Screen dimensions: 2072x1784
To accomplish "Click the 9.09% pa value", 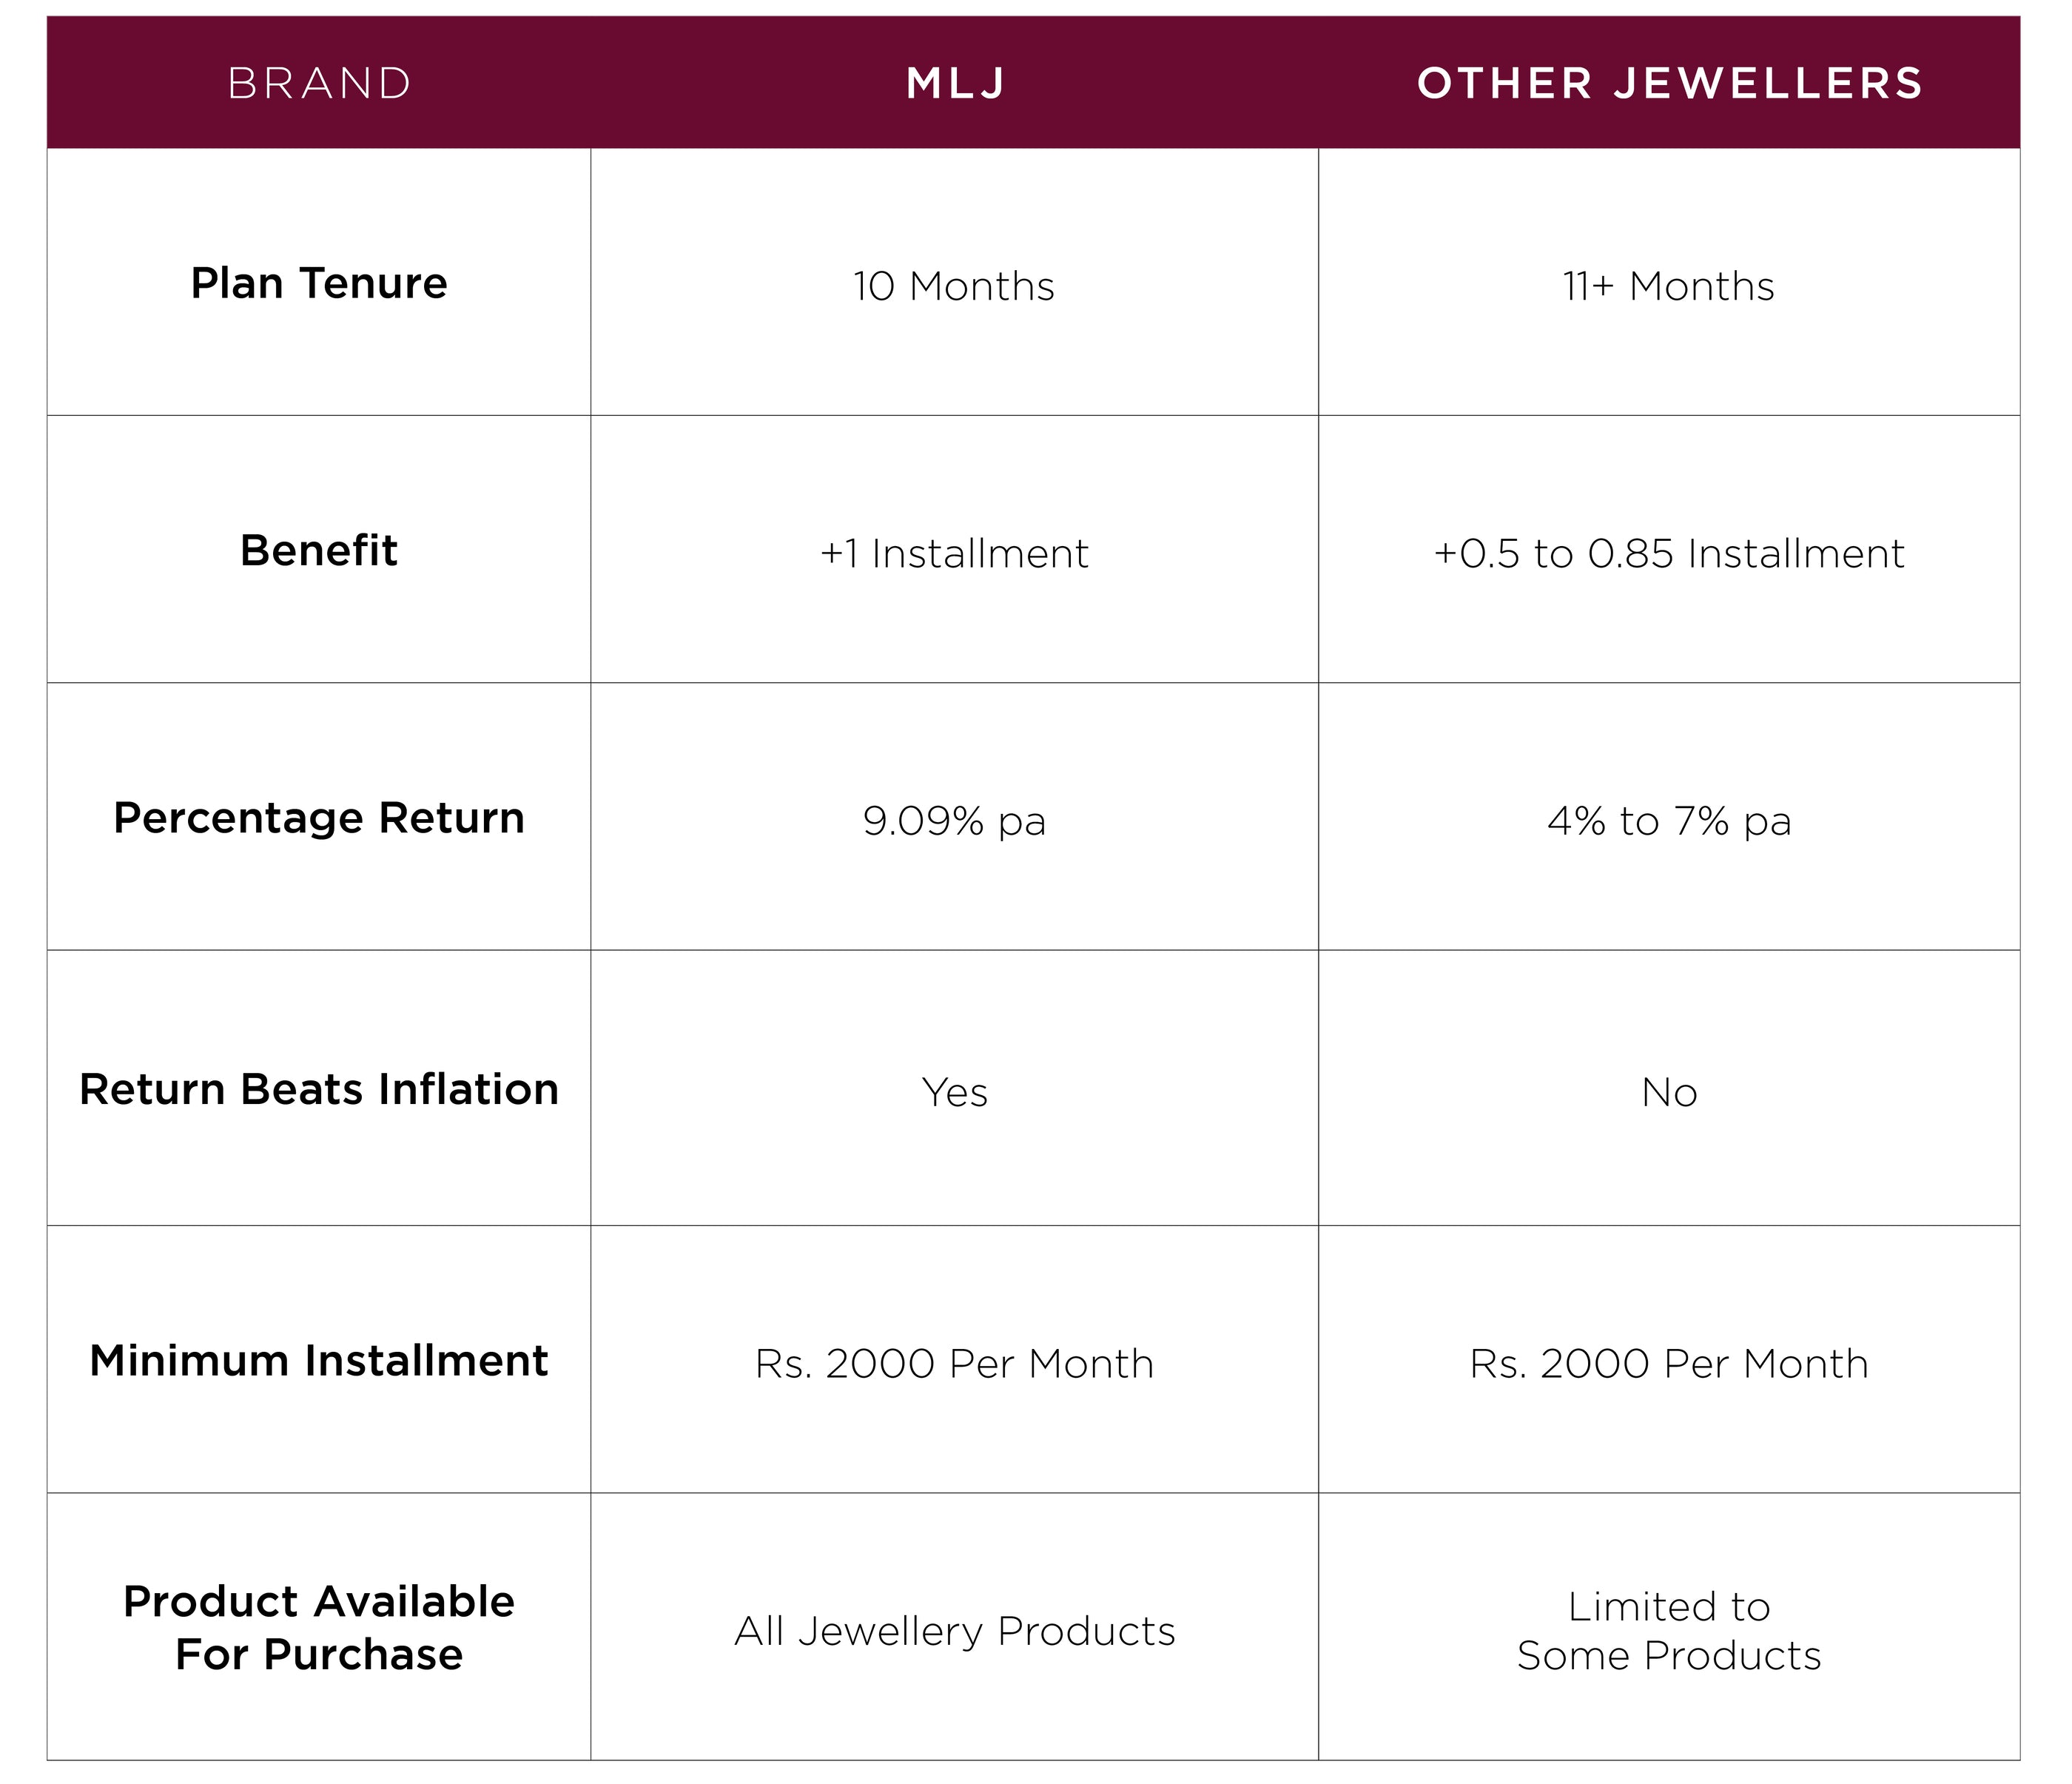I will 954,821.
